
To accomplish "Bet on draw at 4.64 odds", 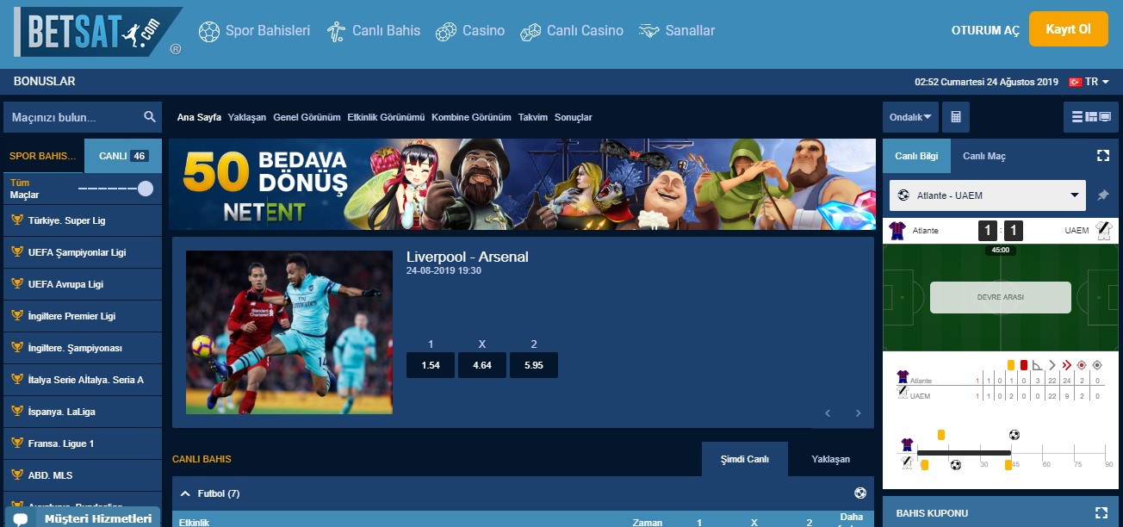I will [x=482, y=365].
